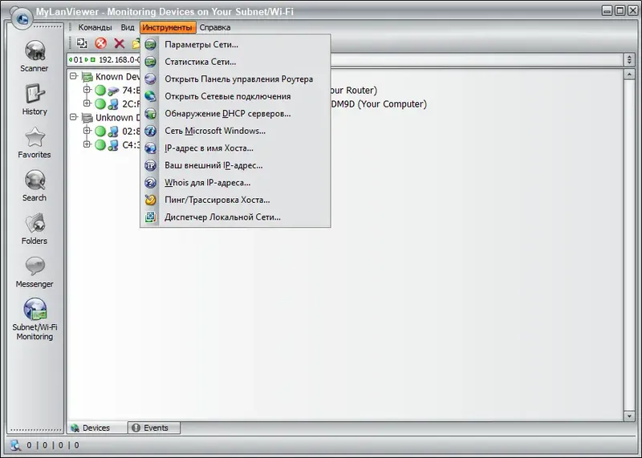This screenshot has width=642, height=458.
Task: Click the Known Devices group label
Action: click(117, 76)
